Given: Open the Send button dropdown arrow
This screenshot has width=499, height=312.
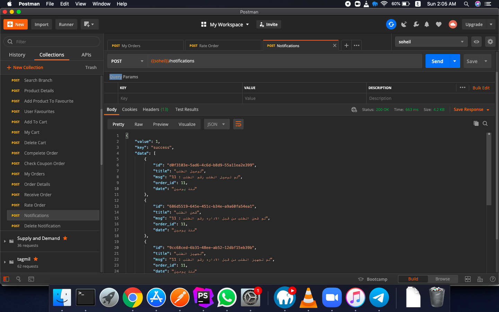Looking at the screenshot, I should (455, 61).
